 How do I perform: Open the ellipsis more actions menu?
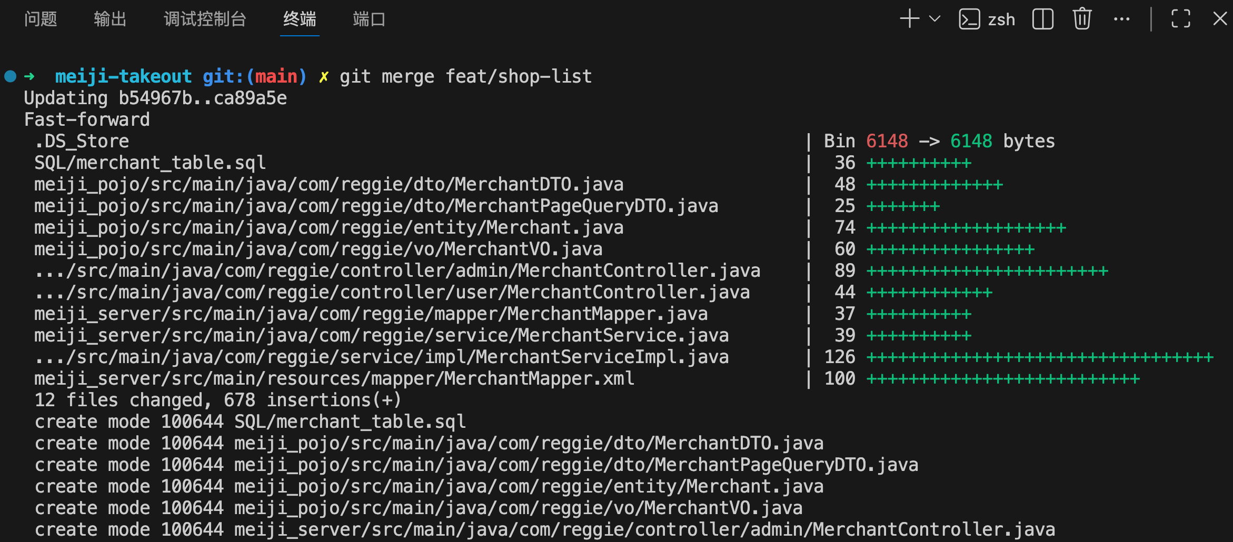(1121, 19)
